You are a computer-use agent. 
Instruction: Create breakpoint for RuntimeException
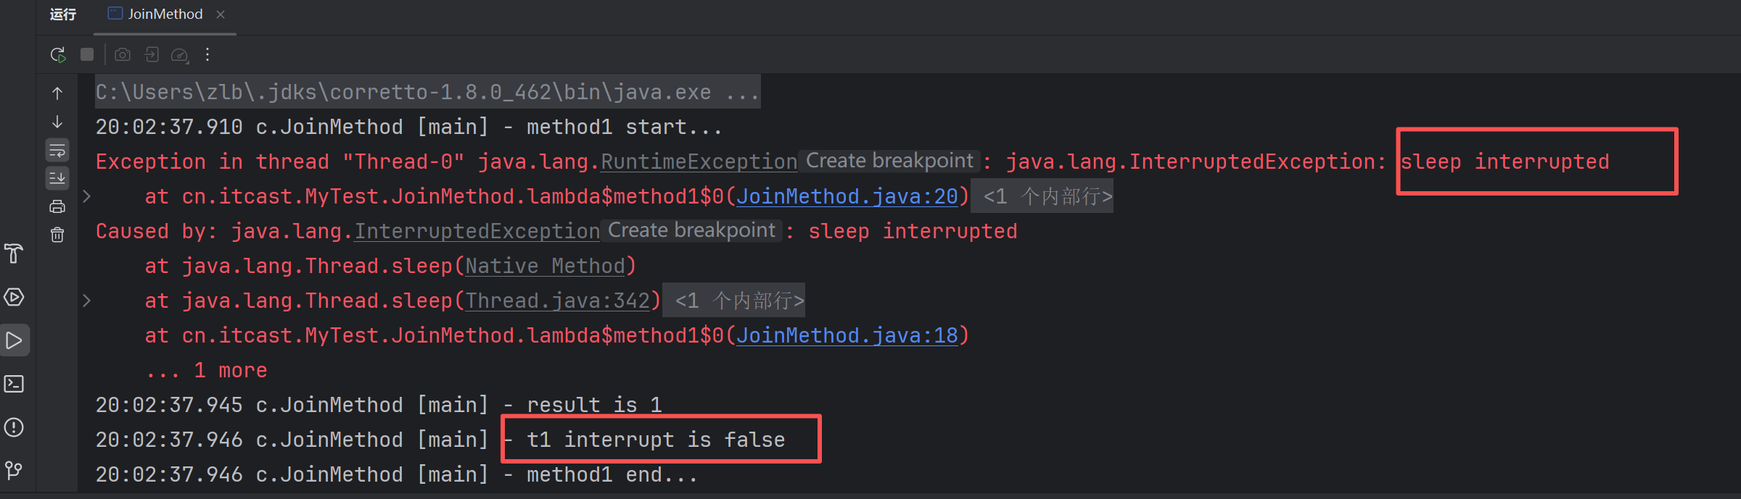click(889, 161)
